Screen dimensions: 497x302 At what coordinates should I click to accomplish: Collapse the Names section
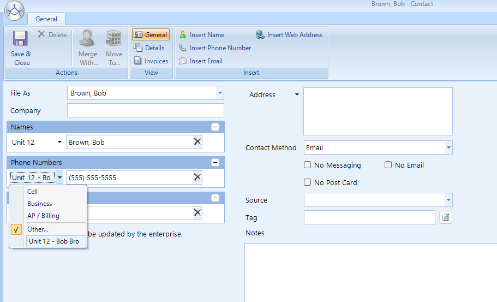tap(215, 127)
